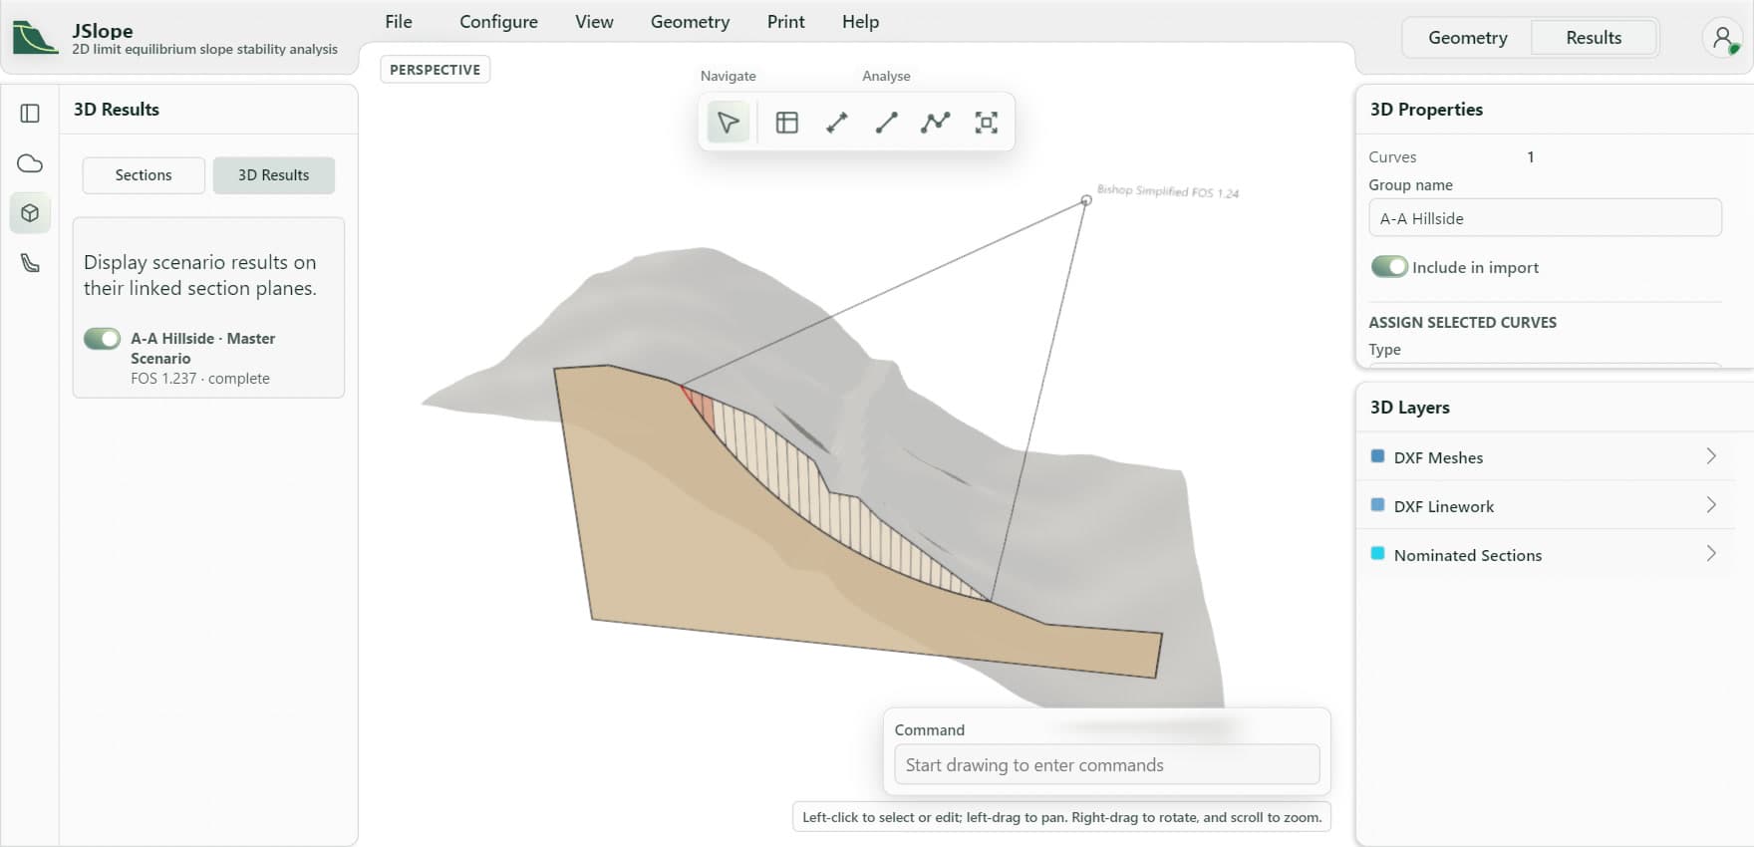The width and height of the screenshot is (1754, 847).
Task: Click the Group name input field
Action: (1545, 218)
